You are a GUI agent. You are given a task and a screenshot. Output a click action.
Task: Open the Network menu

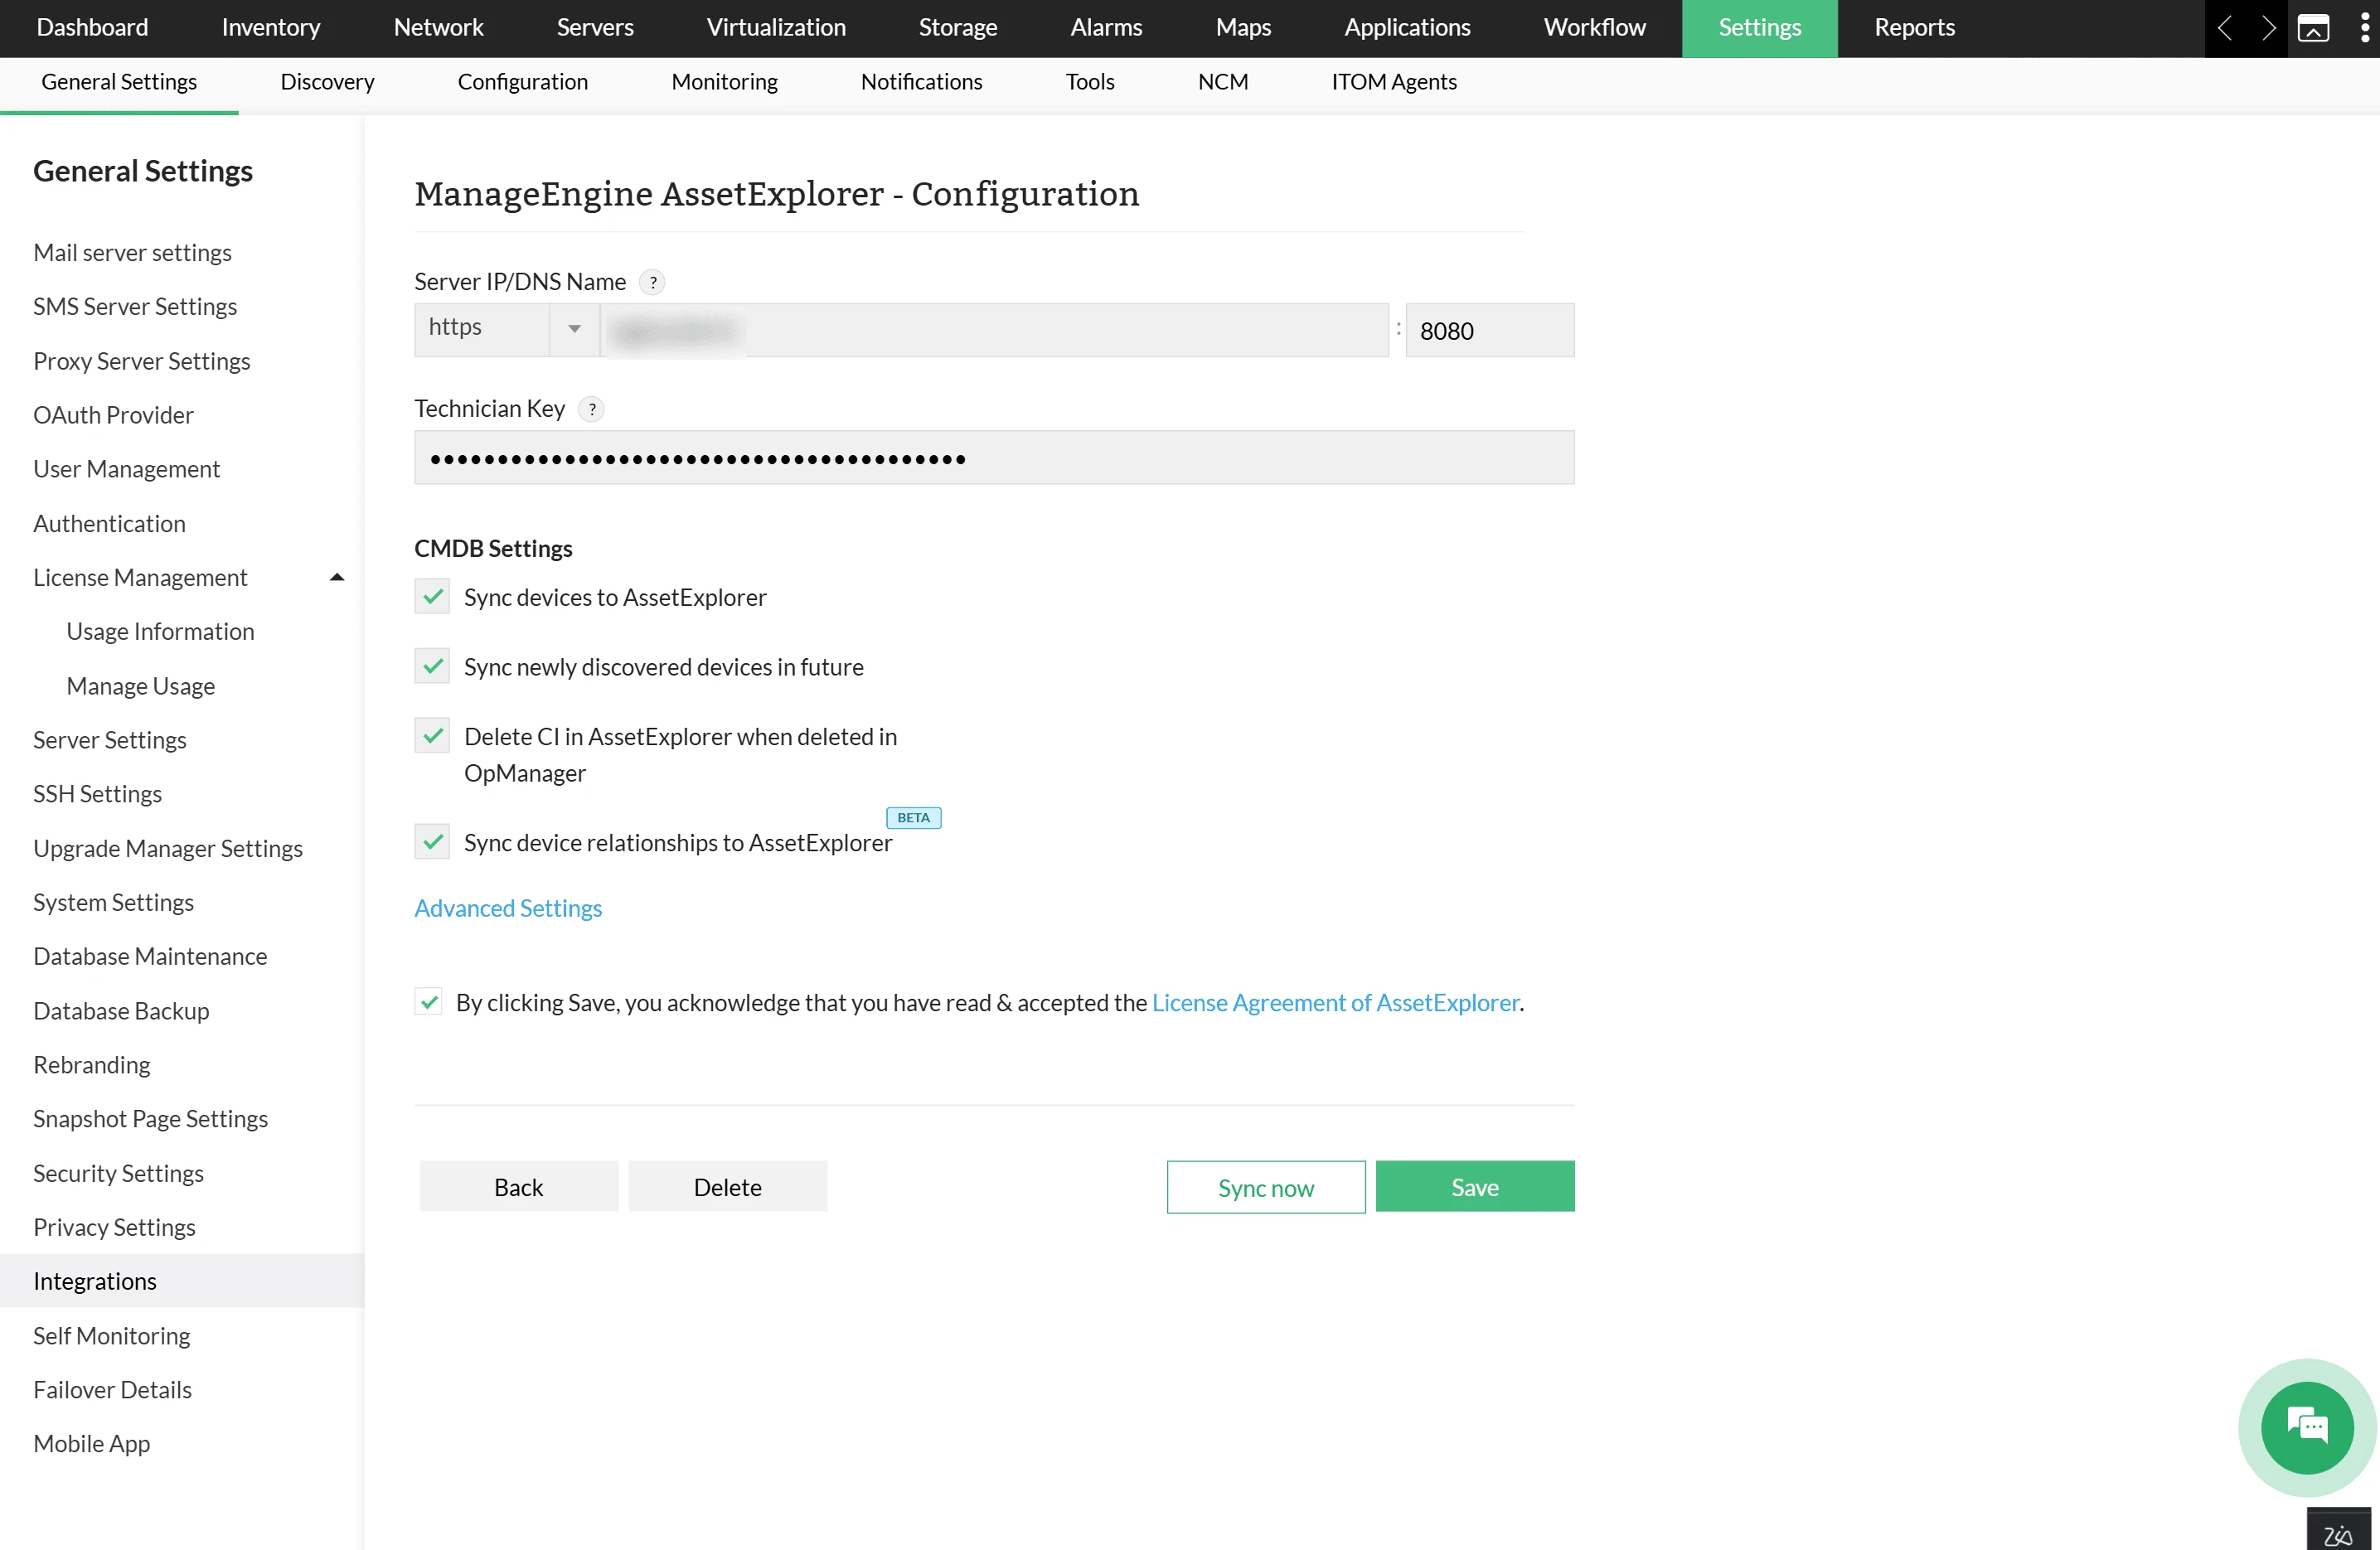438,28
